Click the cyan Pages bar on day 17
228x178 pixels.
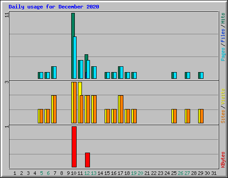[x=122, y=73]
